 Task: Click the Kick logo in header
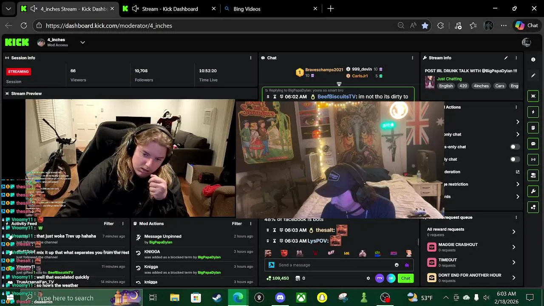[17, 42]
